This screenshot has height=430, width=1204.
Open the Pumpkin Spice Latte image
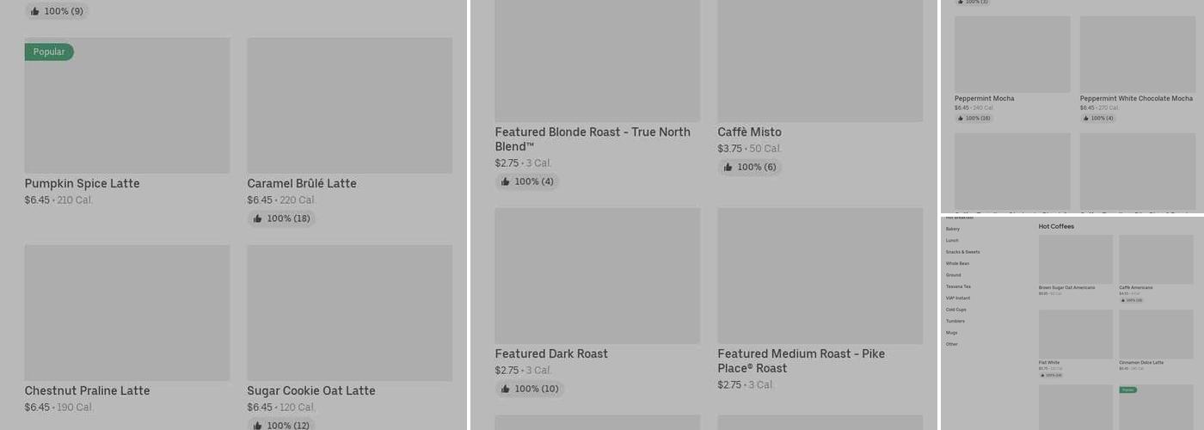point(126,106)
